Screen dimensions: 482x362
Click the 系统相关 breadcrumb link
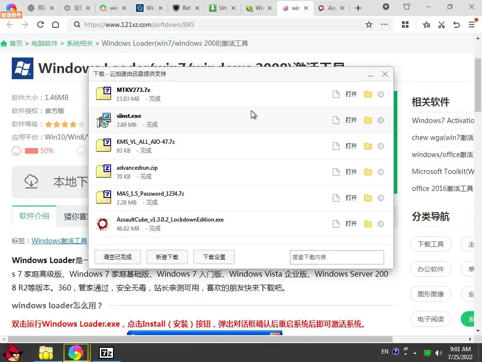click(80, 43)
